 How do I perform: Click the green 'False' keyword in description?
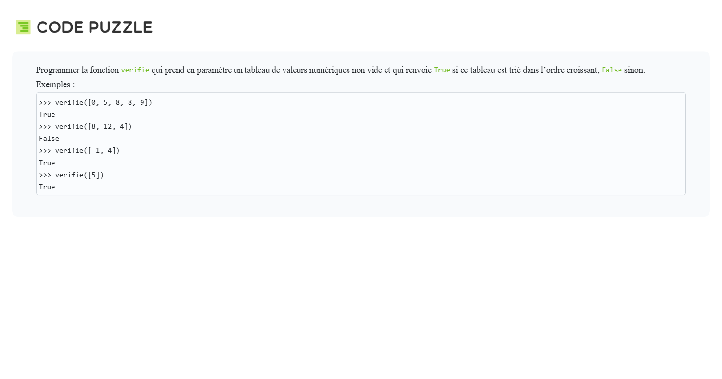611,70
